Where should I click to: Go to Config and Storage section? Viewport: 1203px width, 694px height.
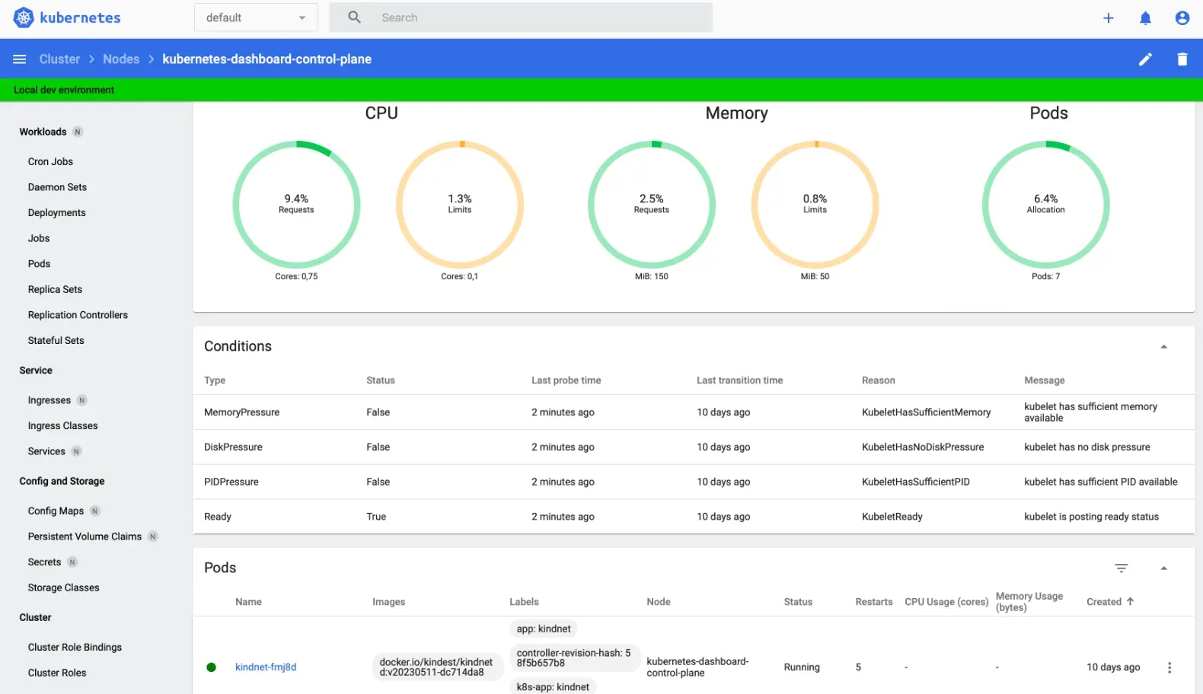[62, 481]
